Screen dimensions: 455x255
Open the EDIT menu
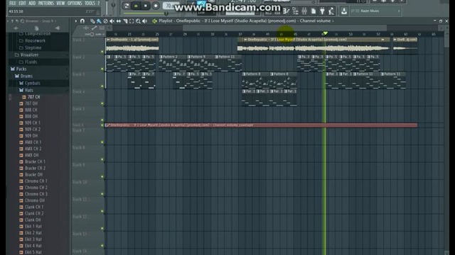(22, 3)
